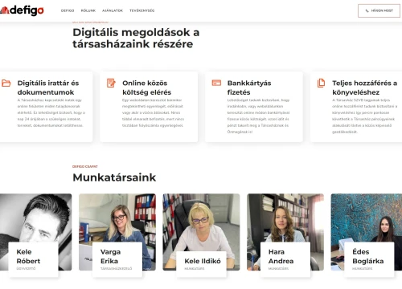Click the Kele Róbert name card
Screen dimensions: 402x289
(x=33, y=259)
